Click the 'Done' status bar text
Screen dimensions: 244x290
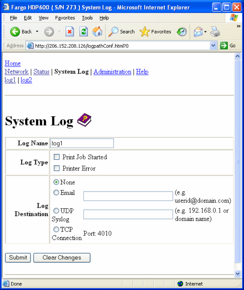click(16, 284)
